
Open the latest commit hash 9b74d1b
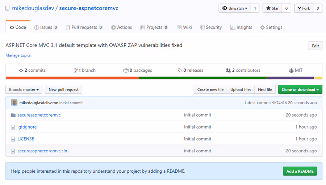(x=279, y=103)
